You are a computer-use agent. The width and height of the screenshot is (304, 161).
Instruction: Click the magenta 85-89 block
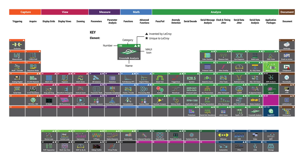point(271,101)
